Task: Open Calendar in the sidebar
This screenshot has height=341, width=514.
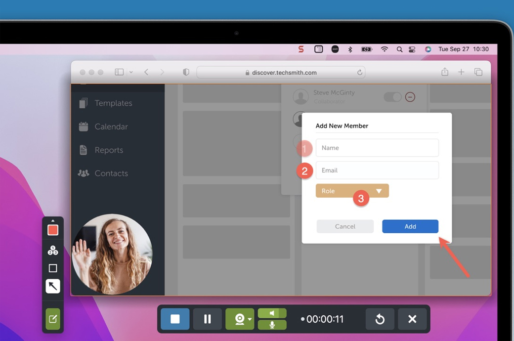Action: pyautogui.click(x=111, y=127)
